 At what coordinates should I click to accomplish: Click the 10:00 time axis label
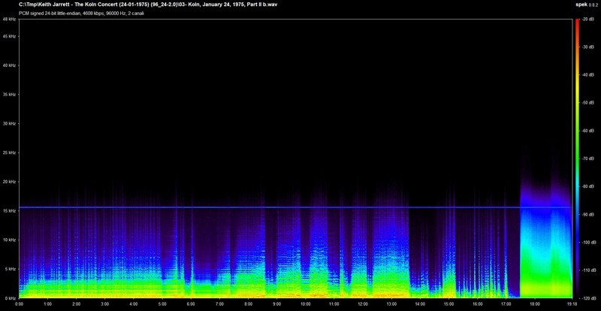coord(306,303)
